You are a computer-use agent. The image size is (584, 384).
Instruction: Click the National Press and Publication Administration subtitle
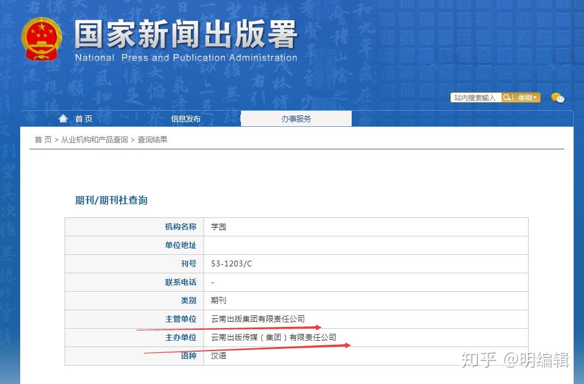pyautogui.click(x=186, y=58)
